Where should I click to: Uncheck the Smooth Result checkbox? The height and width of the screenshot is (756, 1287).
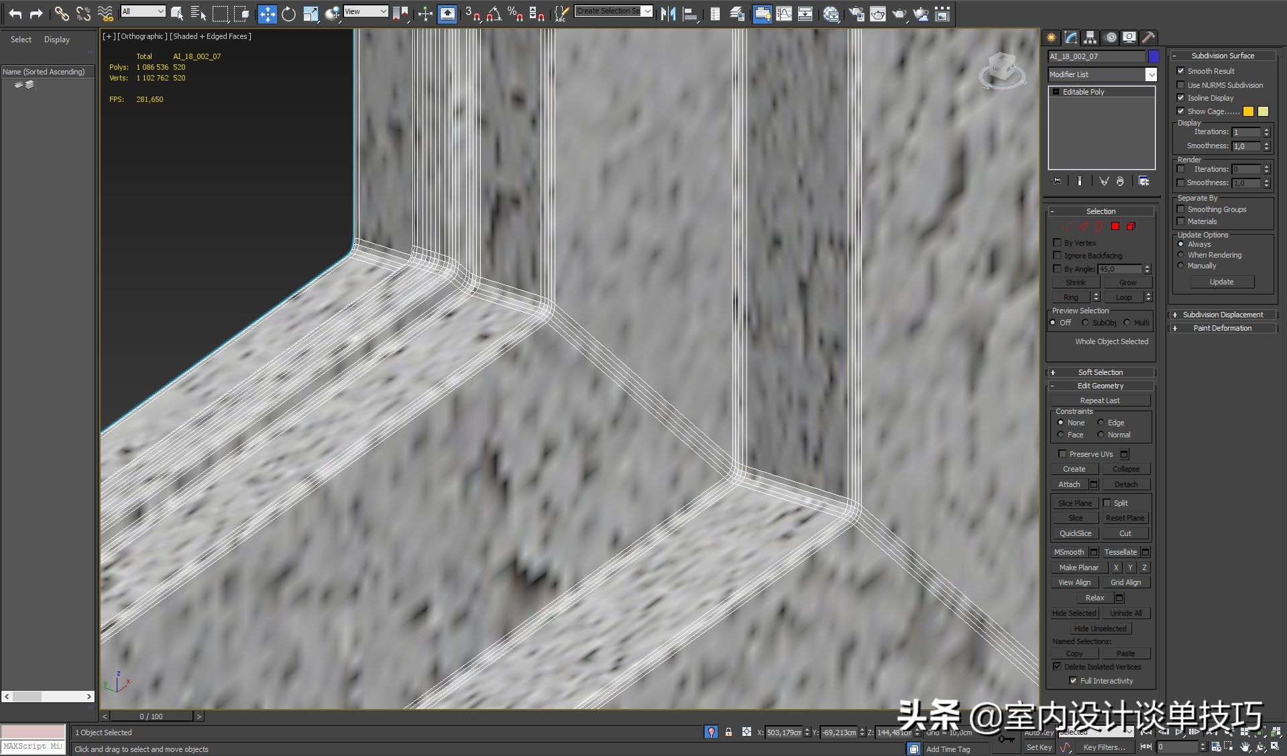click(x=1181, y=70)
